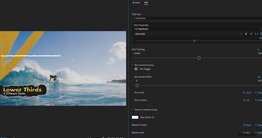262x138 pixels.
Task: Click the Map White To color swatch
Action: 135,117
